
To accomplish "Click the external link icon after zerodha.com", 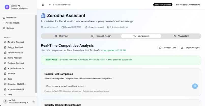I will tap(57, 27).
